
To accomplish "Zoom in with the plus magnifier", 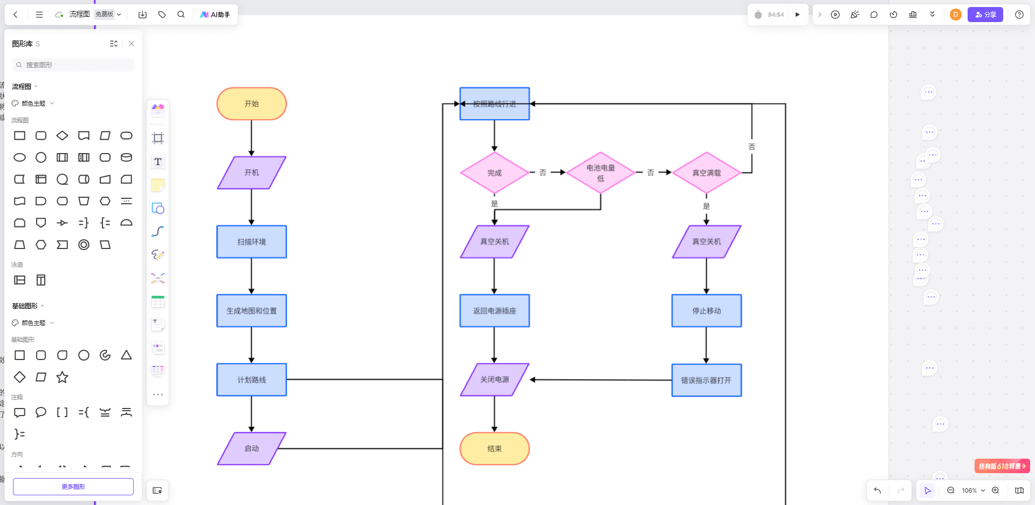I will pyautogui.click(x=996, y=490).
